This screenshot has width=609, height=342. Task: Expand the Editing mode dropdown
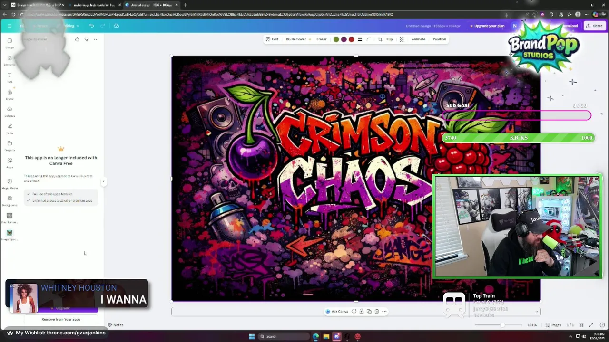click(71, 26)
